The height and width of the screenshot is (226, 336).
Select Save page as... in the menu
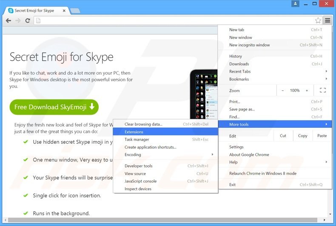(275, 109)
